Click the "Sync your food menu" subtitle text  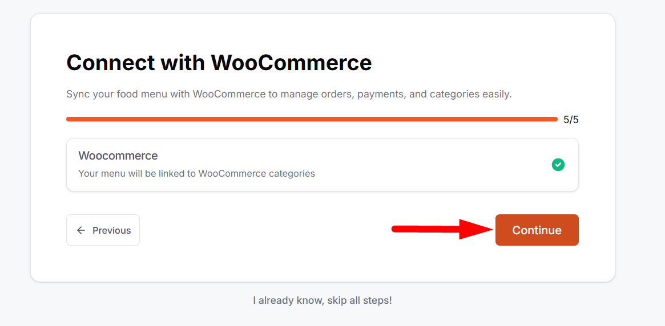[x=289, y=94]
